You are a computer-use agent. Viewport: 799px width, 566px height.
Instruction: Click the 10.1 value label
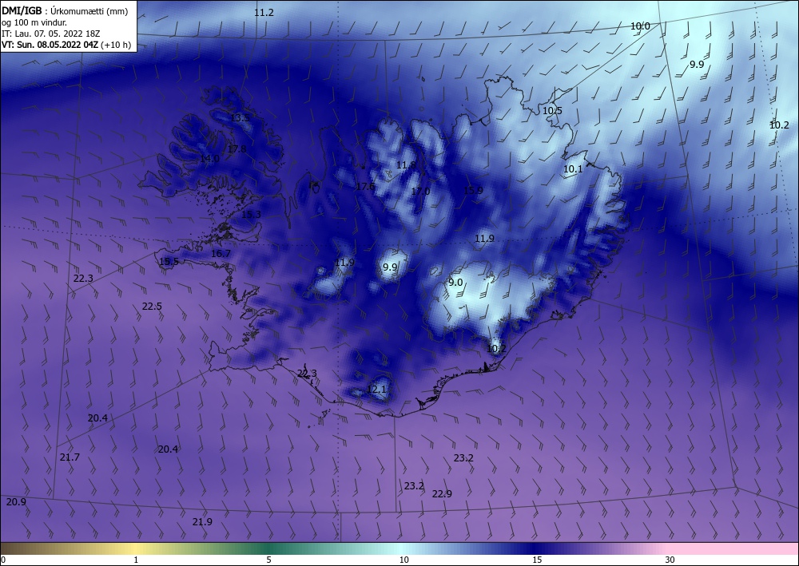[573, 169]
